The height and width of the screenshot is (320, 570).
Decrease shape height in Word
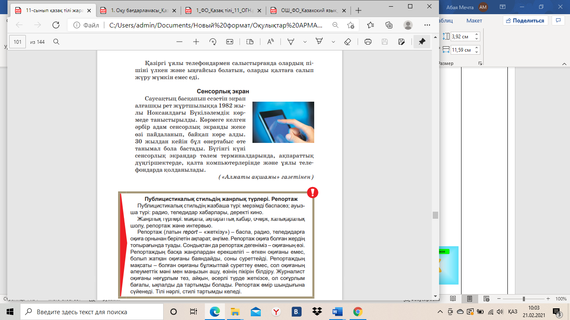pos(477,39)
